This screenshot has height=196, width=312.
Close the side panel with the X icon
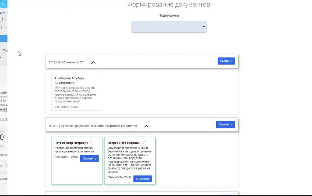click(x=3, y=4)
